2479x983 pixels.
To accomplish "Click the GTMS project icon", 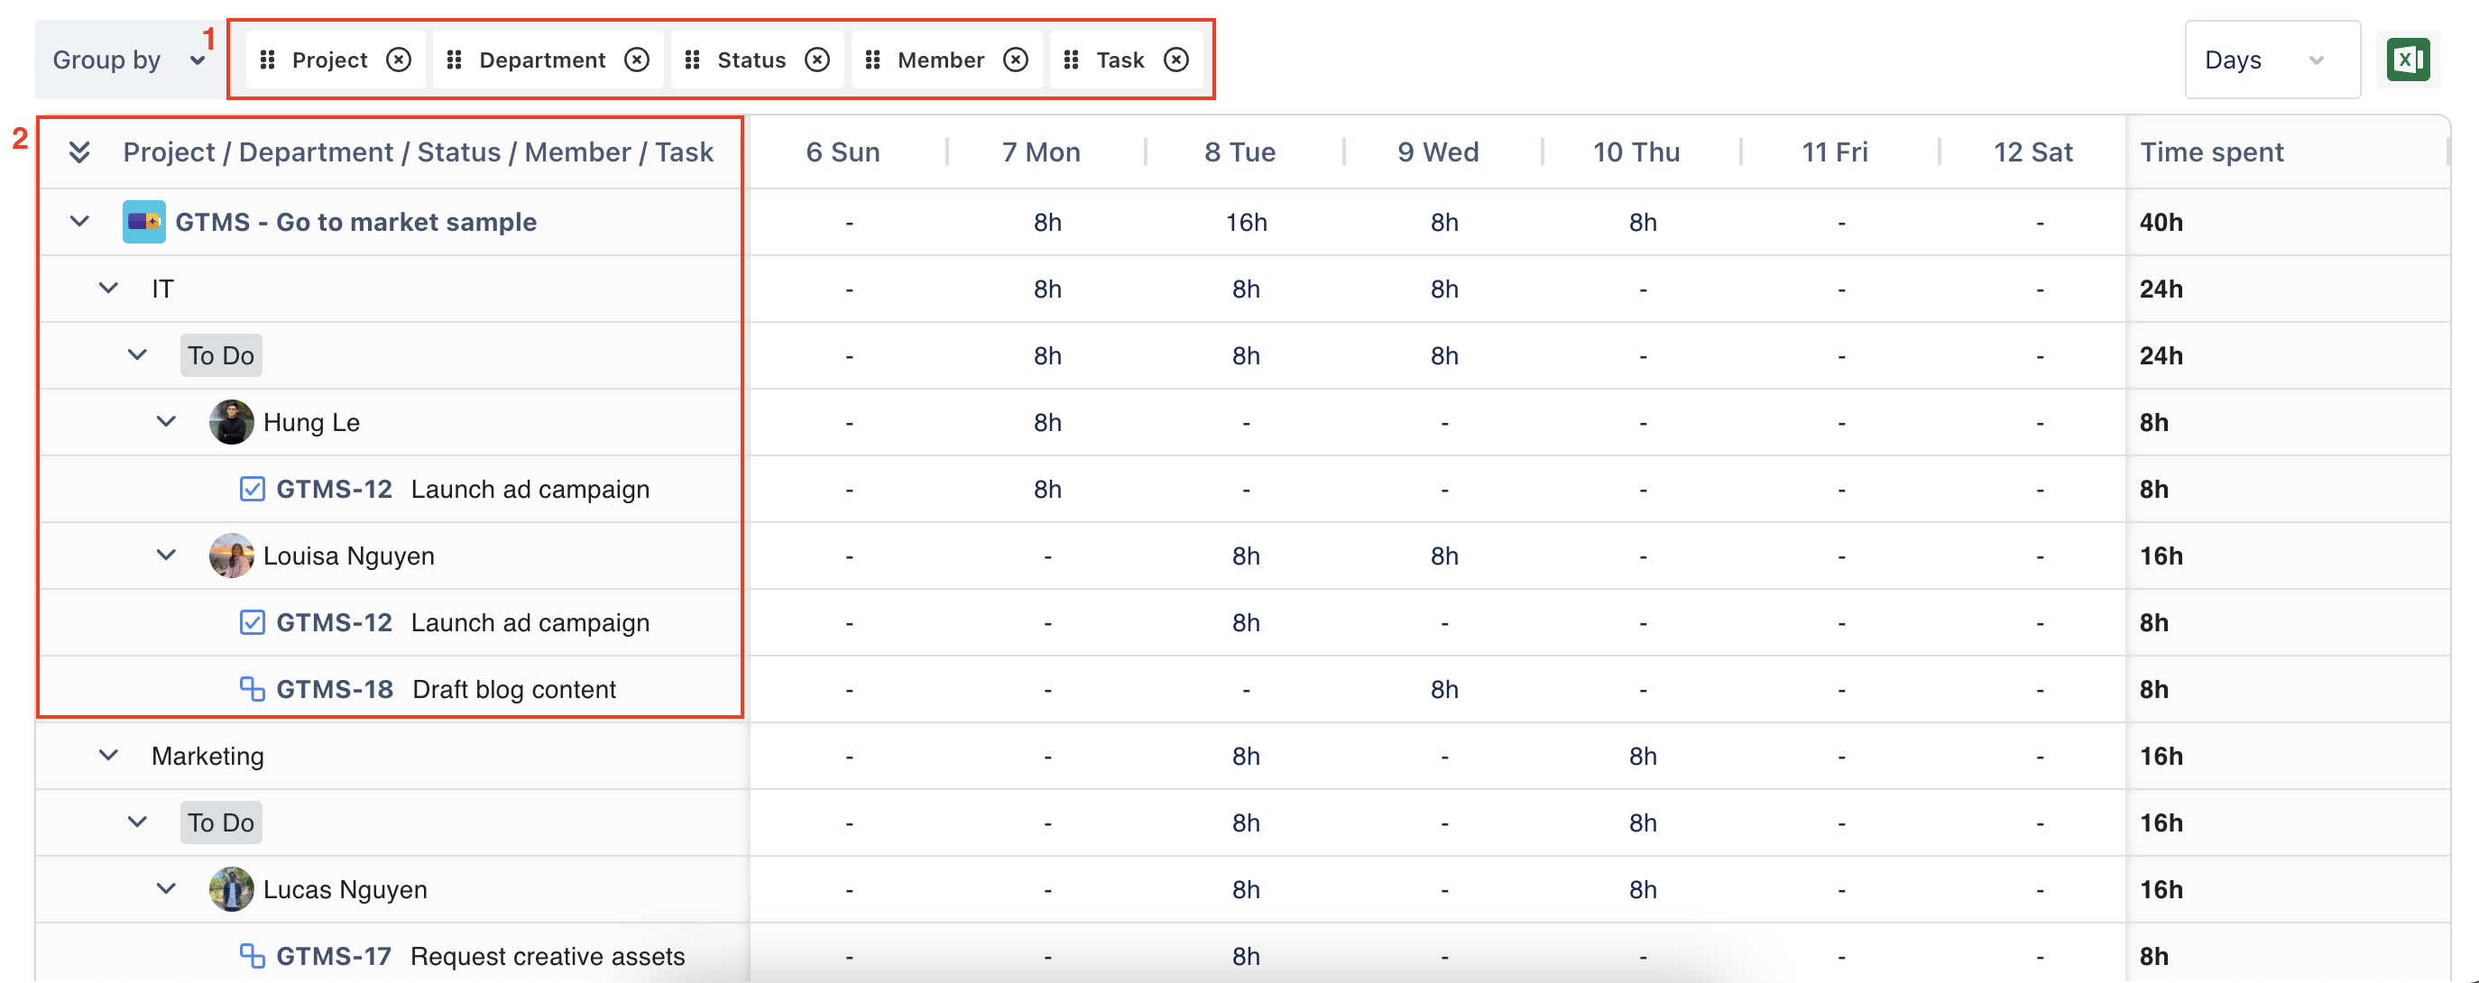I will pos(143,222).
